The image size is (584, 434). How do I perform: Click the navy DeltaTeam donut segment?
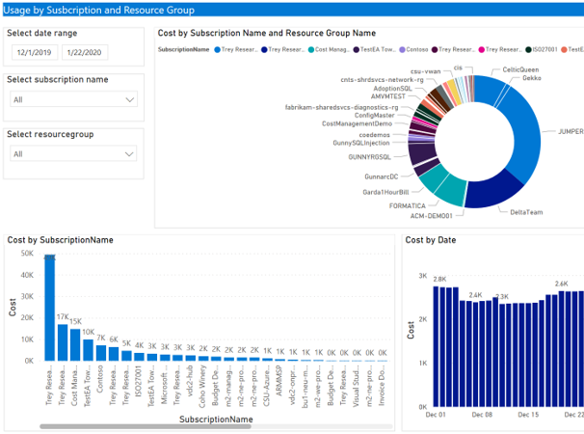491,192
